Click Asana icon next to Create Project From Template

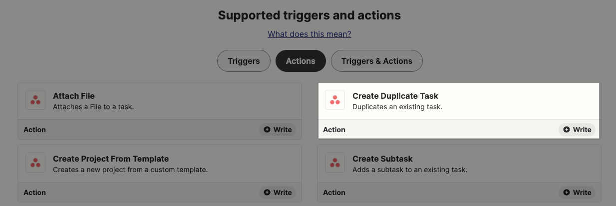tap(35, 163)
